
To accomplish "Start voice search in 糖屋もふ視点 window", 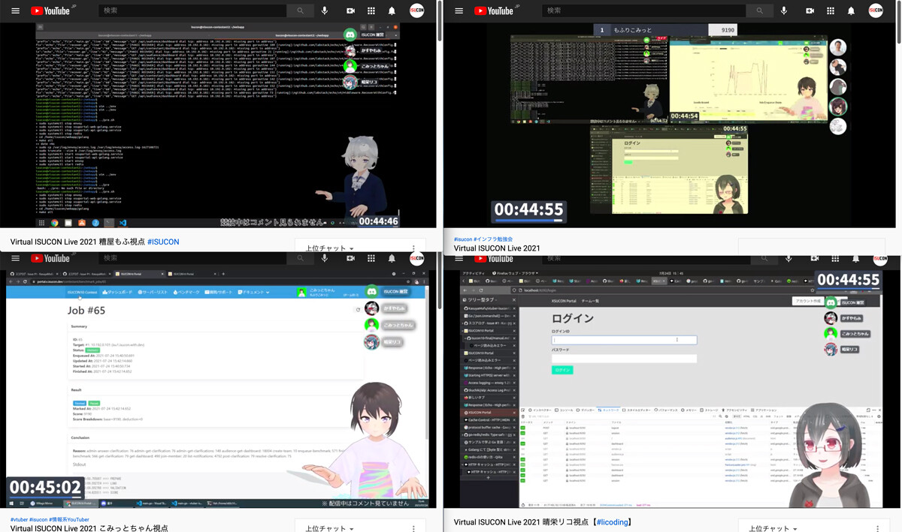I will [x=325, y=11].
